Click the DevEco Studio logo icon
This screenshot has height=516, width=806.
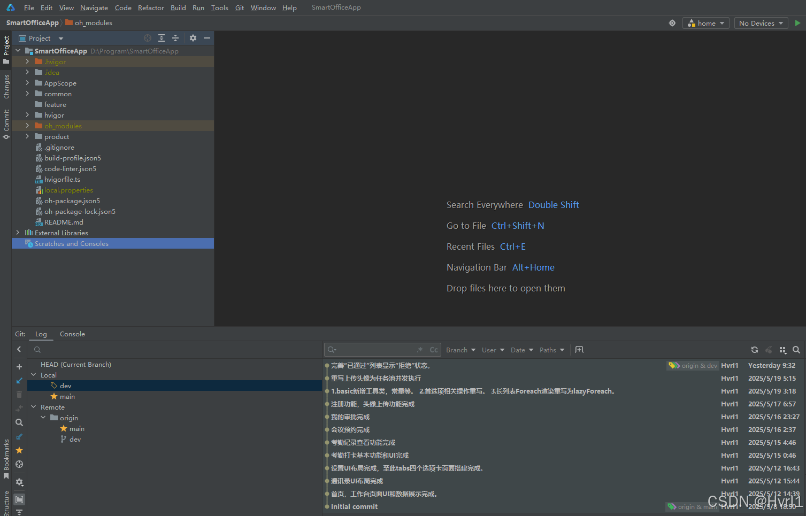[x=11, y=7]
